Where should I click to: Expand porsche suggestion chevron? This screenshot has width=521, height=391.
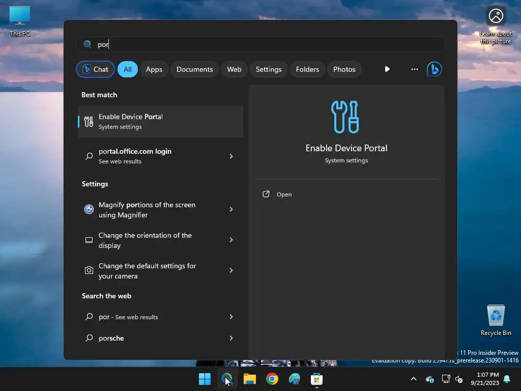pos(231,338)
